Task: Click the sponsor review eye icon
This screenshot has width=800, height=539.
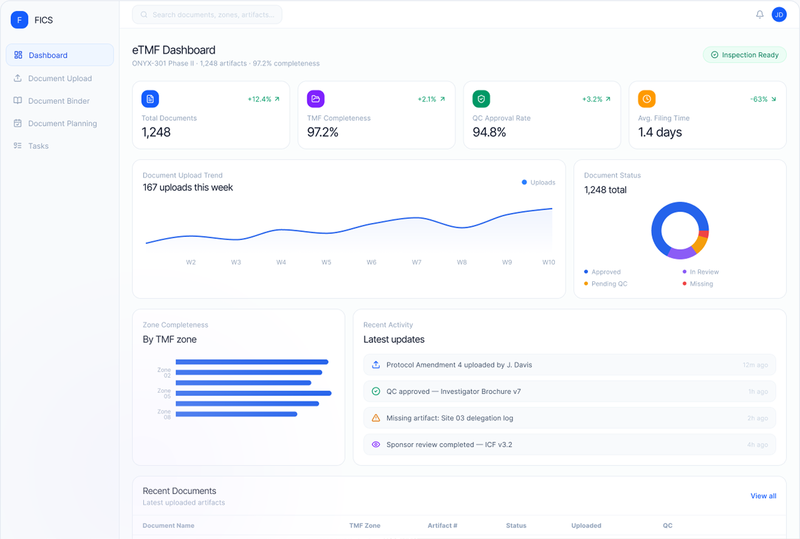Action: 375,445
